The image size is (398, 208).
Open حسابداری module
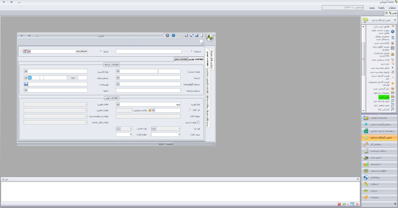click(379, 164)
